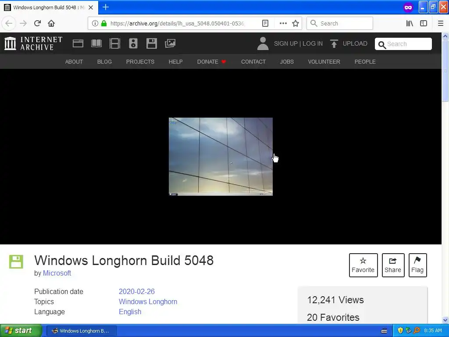Reload the page with the refresh button

[x=37, y=23]
